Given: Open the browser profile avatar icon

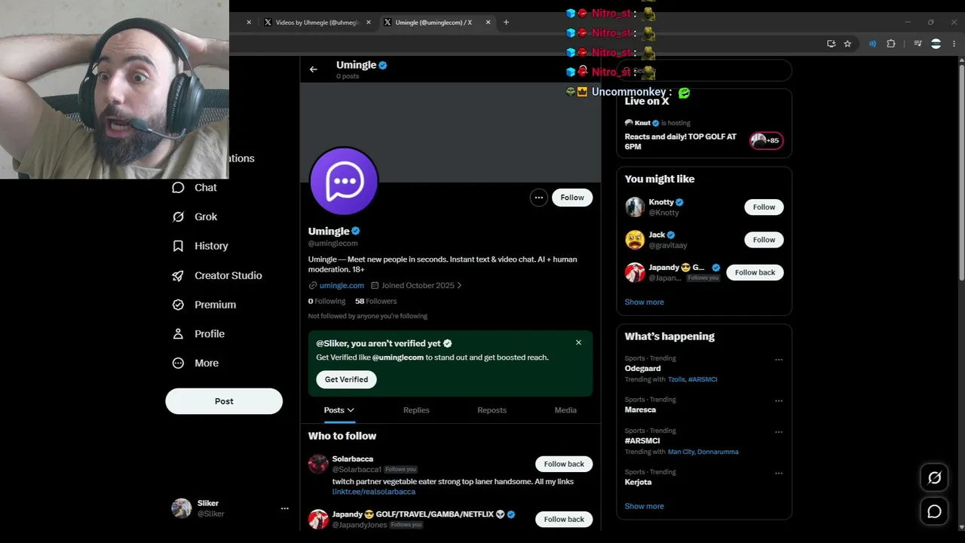Looking at the screenshot, I should [x=936, y=44].
